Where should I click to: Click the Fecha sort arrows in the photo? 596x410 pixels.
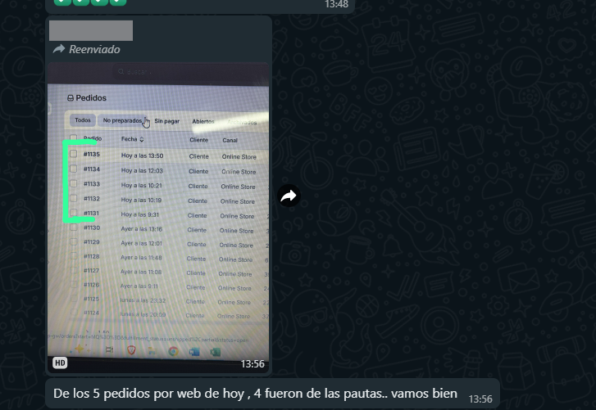click(142, 139)
